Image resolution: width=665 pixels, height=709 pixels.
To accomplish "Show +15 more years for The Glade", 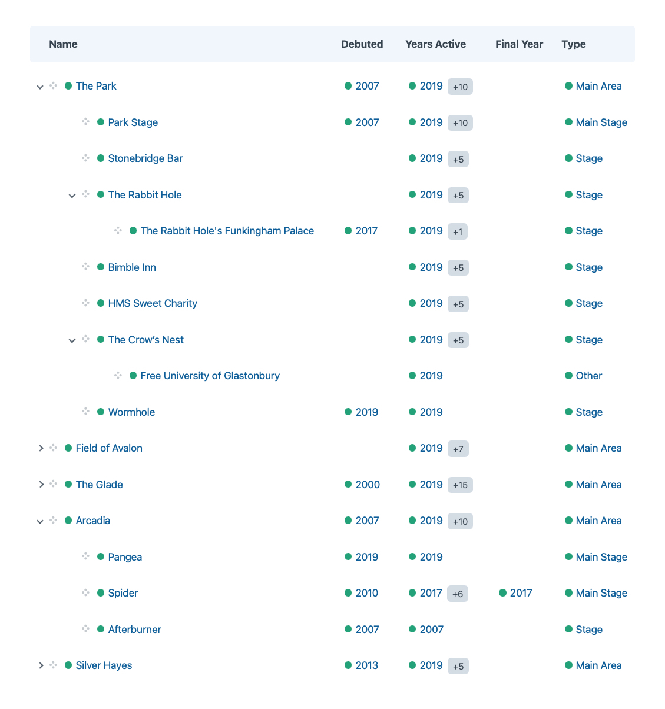I will [460, 485].
